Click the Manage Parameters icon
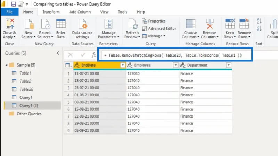 coord(108,24)
